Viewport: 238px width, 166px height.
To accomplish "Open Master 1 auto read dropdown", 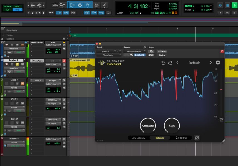I will pyautogui.click(x=16, y=146).
